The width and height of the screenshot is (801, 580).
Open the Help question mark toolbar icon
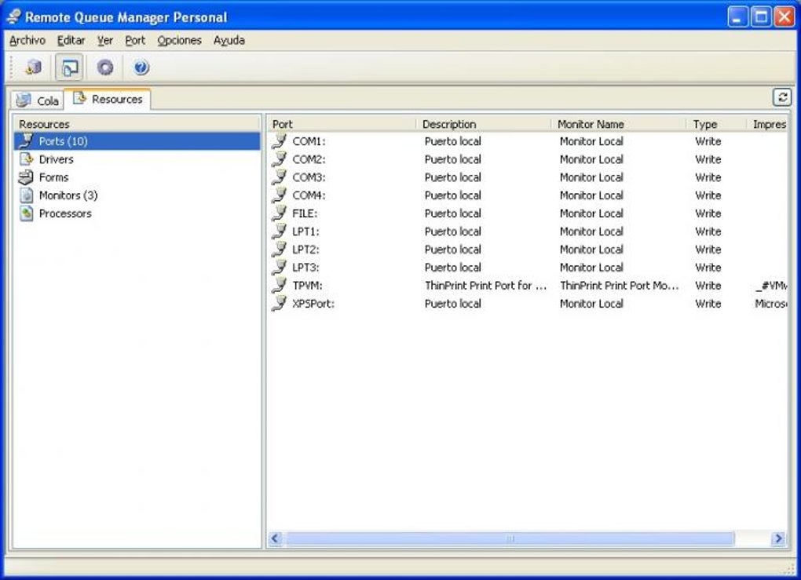(x=140, y=67)
